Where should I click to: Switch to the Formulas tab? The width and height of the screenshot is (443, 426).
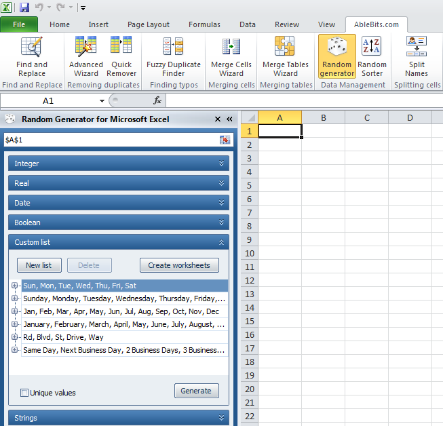point(204,24)
